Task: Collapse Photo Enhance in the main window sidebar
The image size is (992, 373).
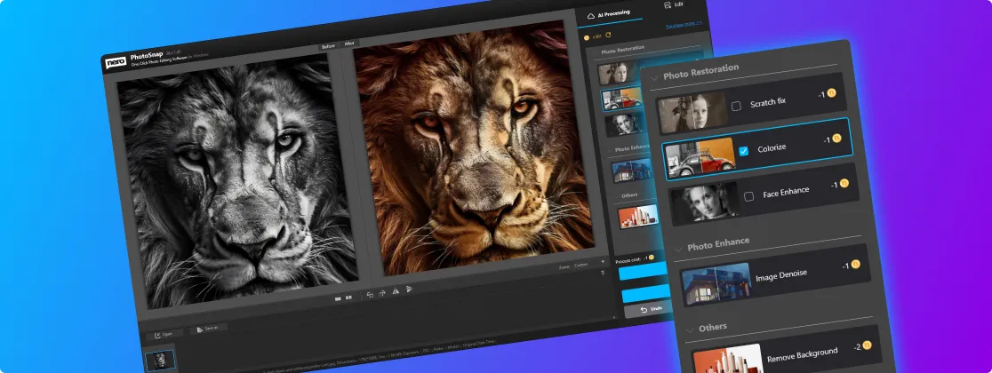Action: [x=610, y=150]
